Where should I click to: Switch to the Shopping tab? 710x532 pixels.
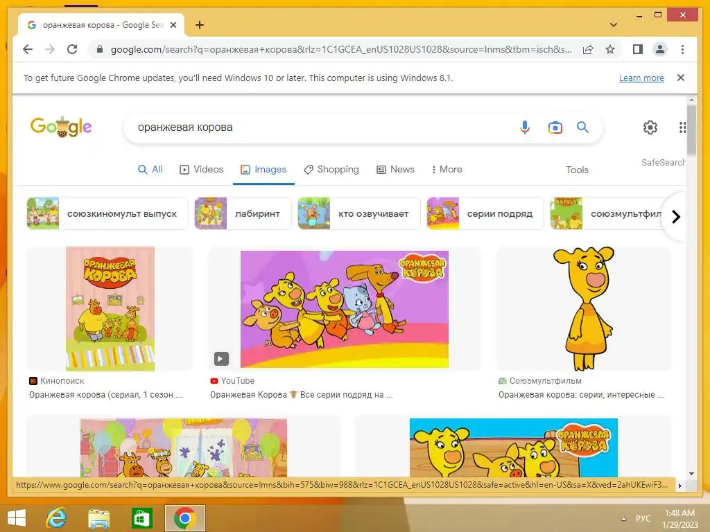[331, 170]
